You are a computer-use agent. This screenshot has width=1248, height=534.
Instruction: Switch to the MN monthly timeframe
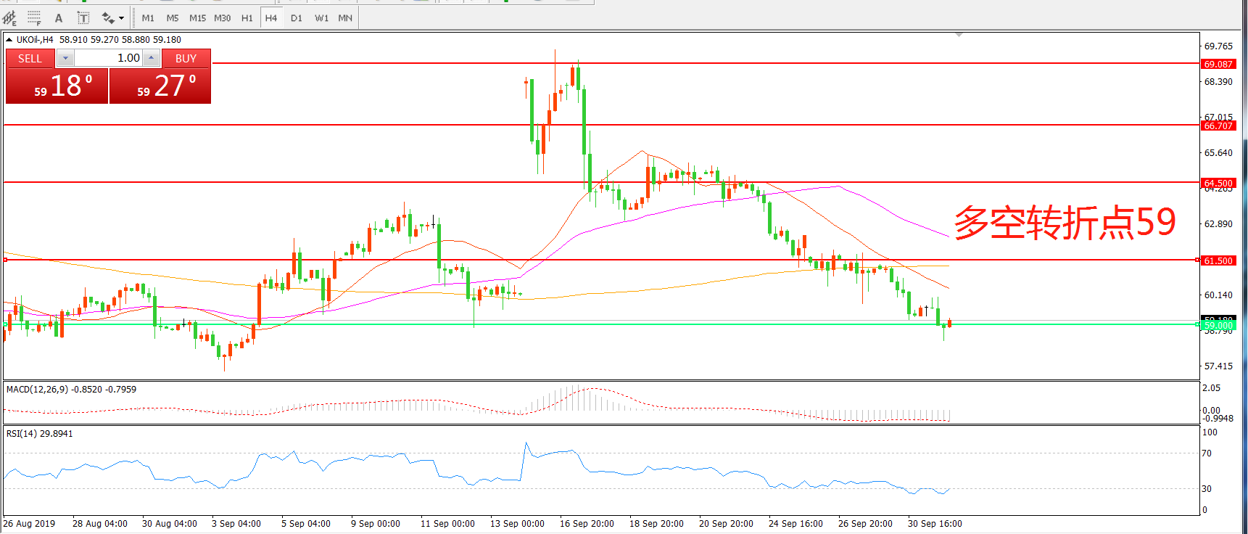point(345,17)
